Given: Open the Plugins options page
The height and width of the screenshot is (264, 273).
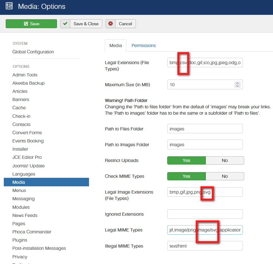Looking at the screenshot, I should coord(20,240).
